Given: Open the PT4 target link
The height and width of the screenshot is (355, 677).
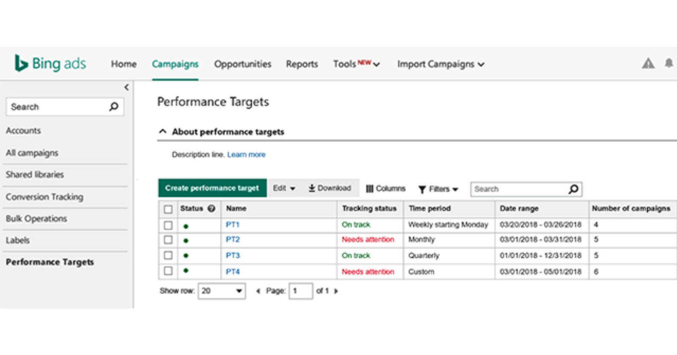Looking at the screenshot, I should tap(233, 271).
